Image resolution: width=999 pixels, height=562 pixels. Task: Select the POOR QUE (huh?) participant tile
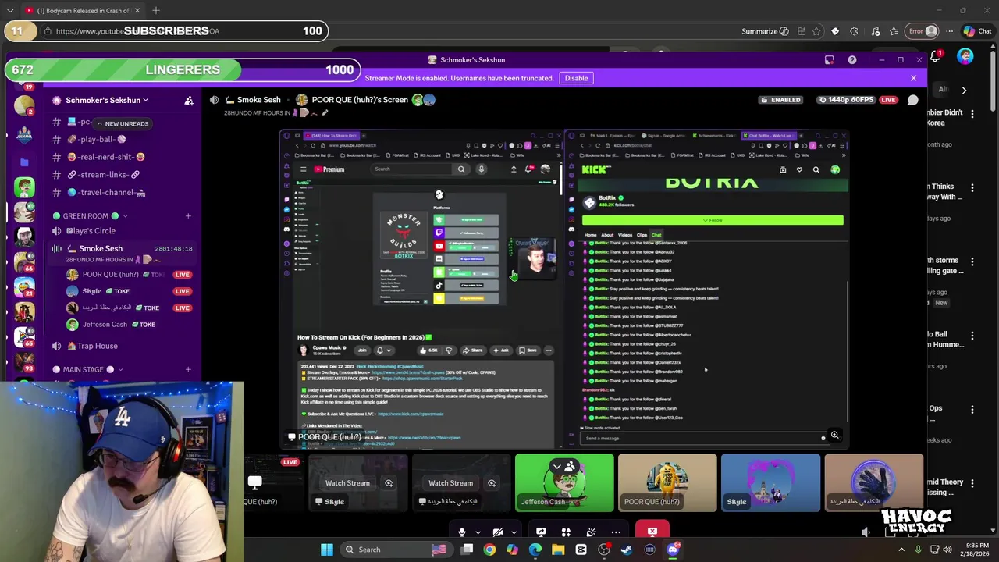(667, 483)
